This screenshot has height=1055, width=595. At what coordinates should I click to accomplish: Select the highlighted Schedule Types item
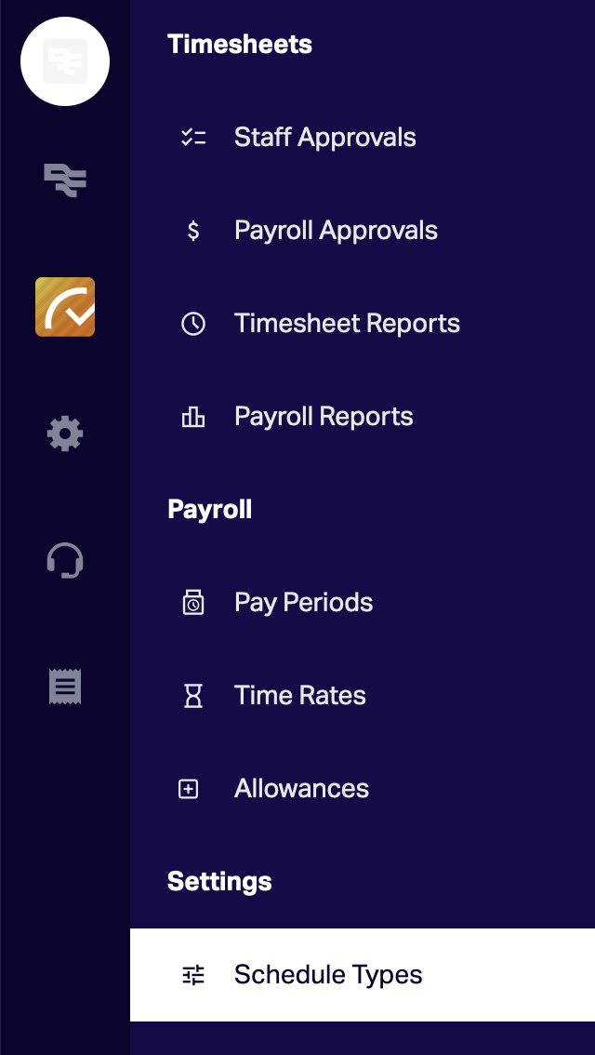[x=328, y=975]
